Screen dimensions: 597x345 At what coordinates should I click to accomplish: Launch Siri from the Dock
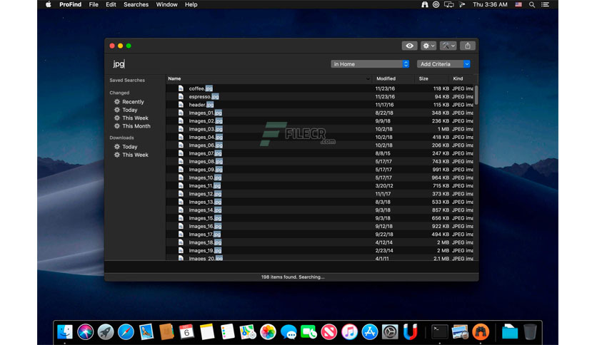(x=85, y=331)
